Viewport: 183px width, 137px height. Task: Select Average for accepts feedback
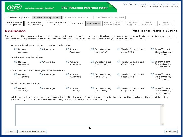click(x=41, y=49)
